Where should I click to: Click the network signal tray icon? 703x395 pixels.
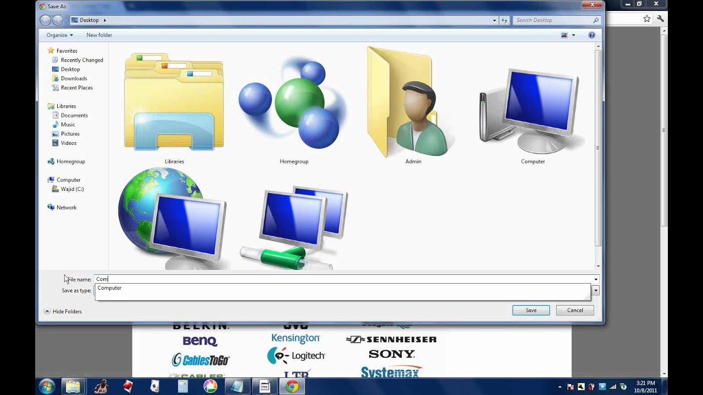612,387
